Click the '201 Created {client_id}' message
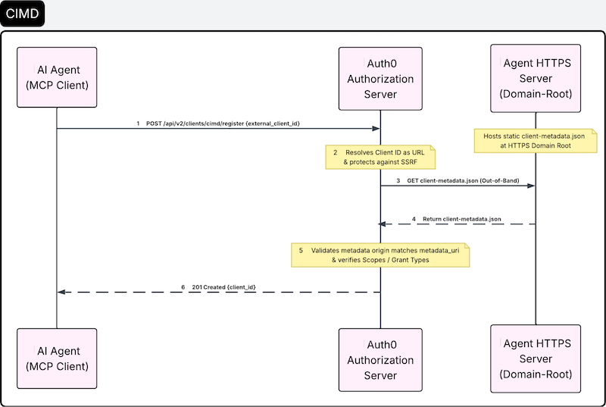606x407 pixels. (223, 287)
